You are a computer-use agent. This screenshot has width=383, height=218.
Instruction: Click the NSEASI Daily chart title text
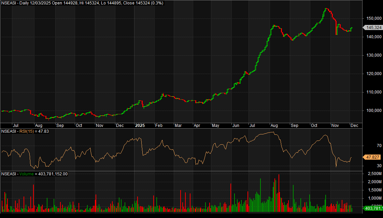[x=82, y=3]
